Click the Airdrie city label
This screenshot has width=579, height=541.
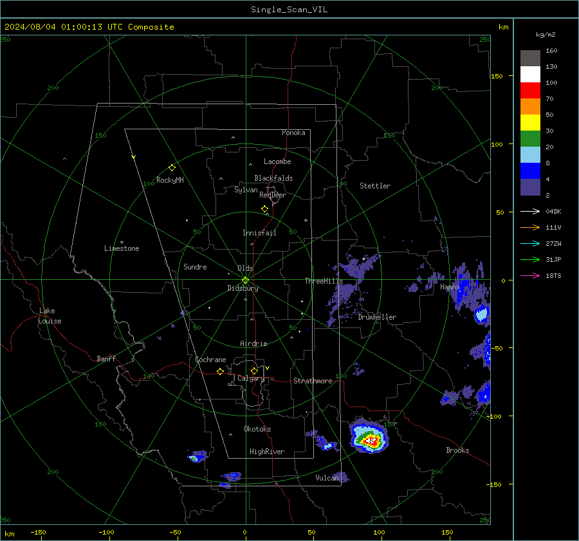pos(253,344)
